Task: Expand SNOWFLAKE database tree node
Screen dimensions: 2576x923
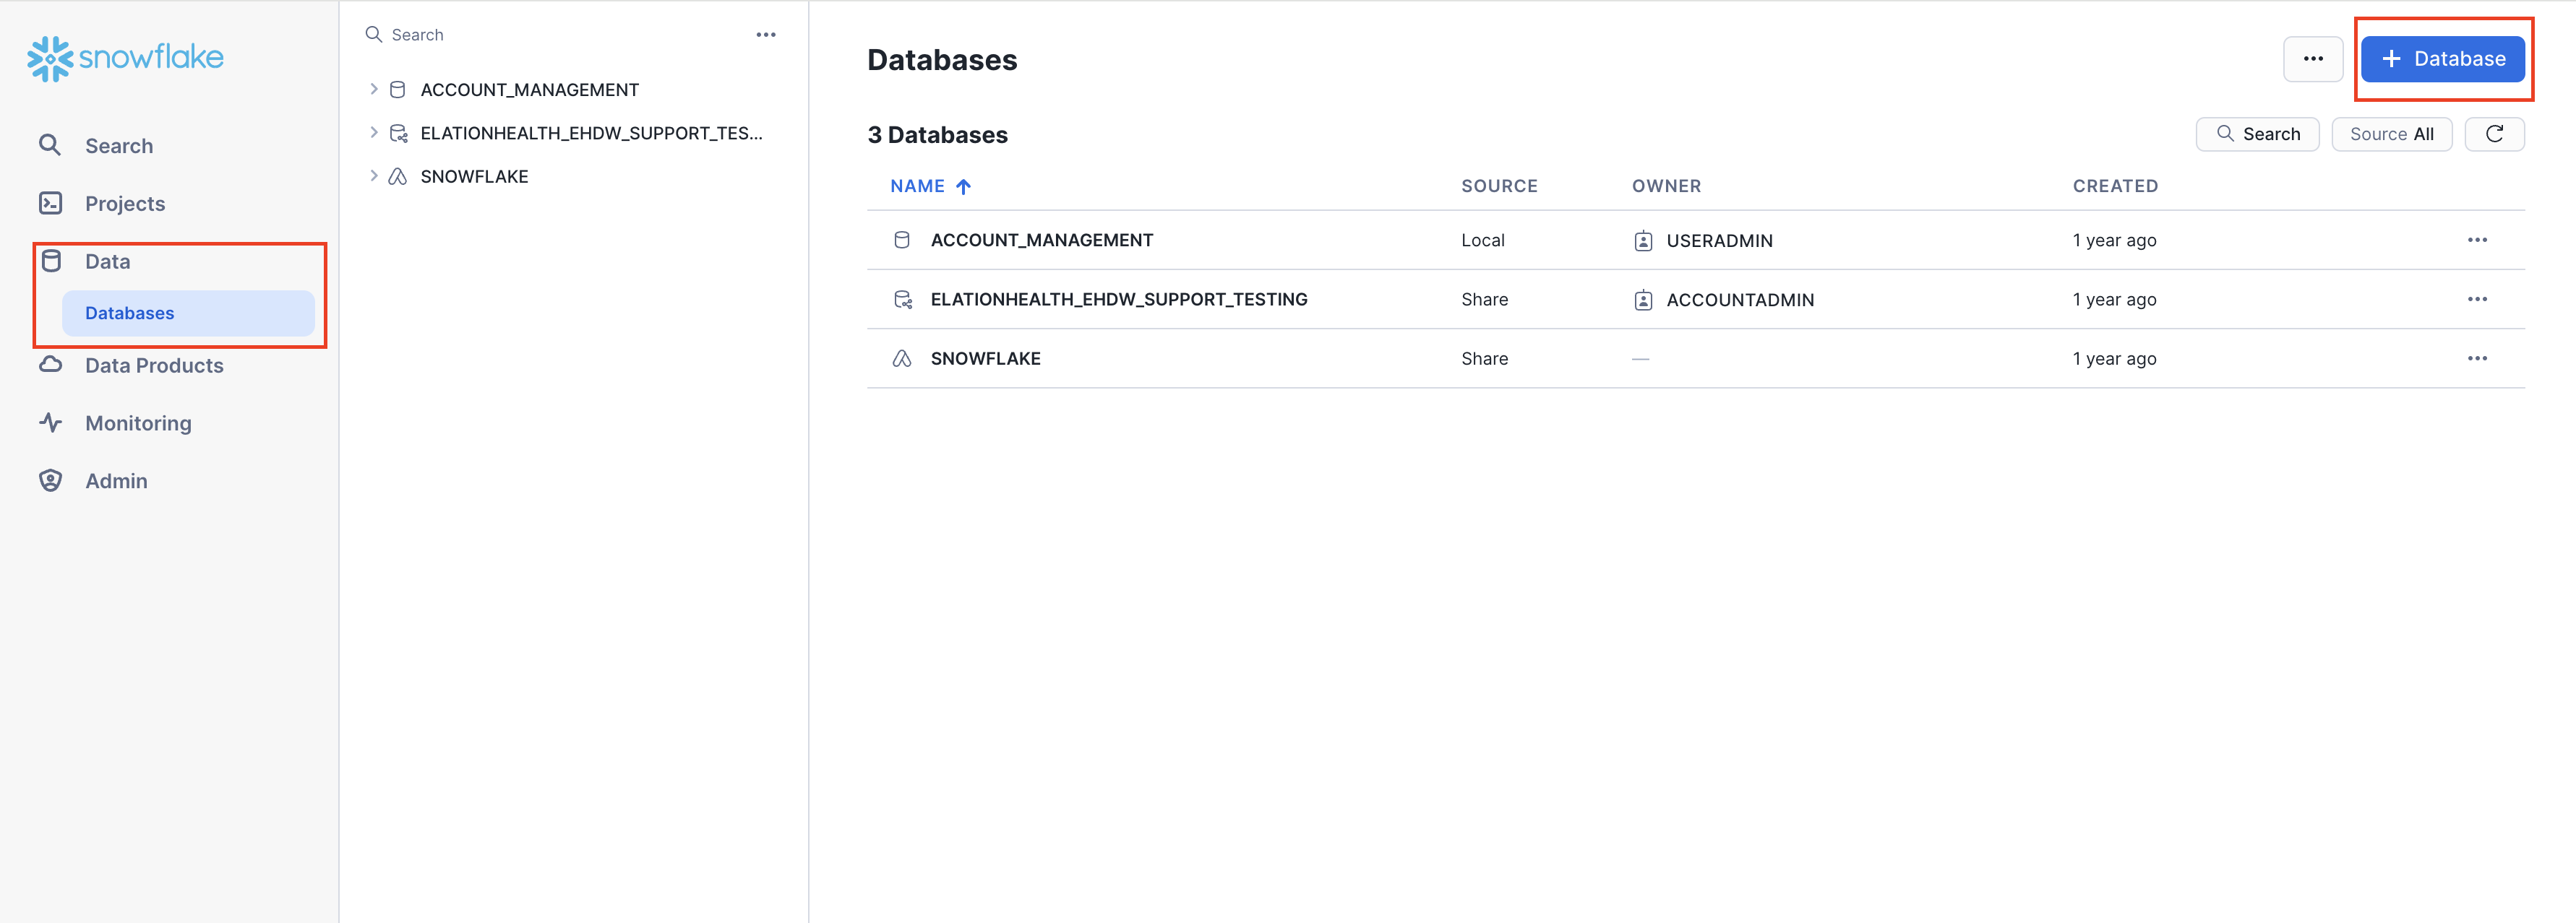Action: (x=373, y=175)
